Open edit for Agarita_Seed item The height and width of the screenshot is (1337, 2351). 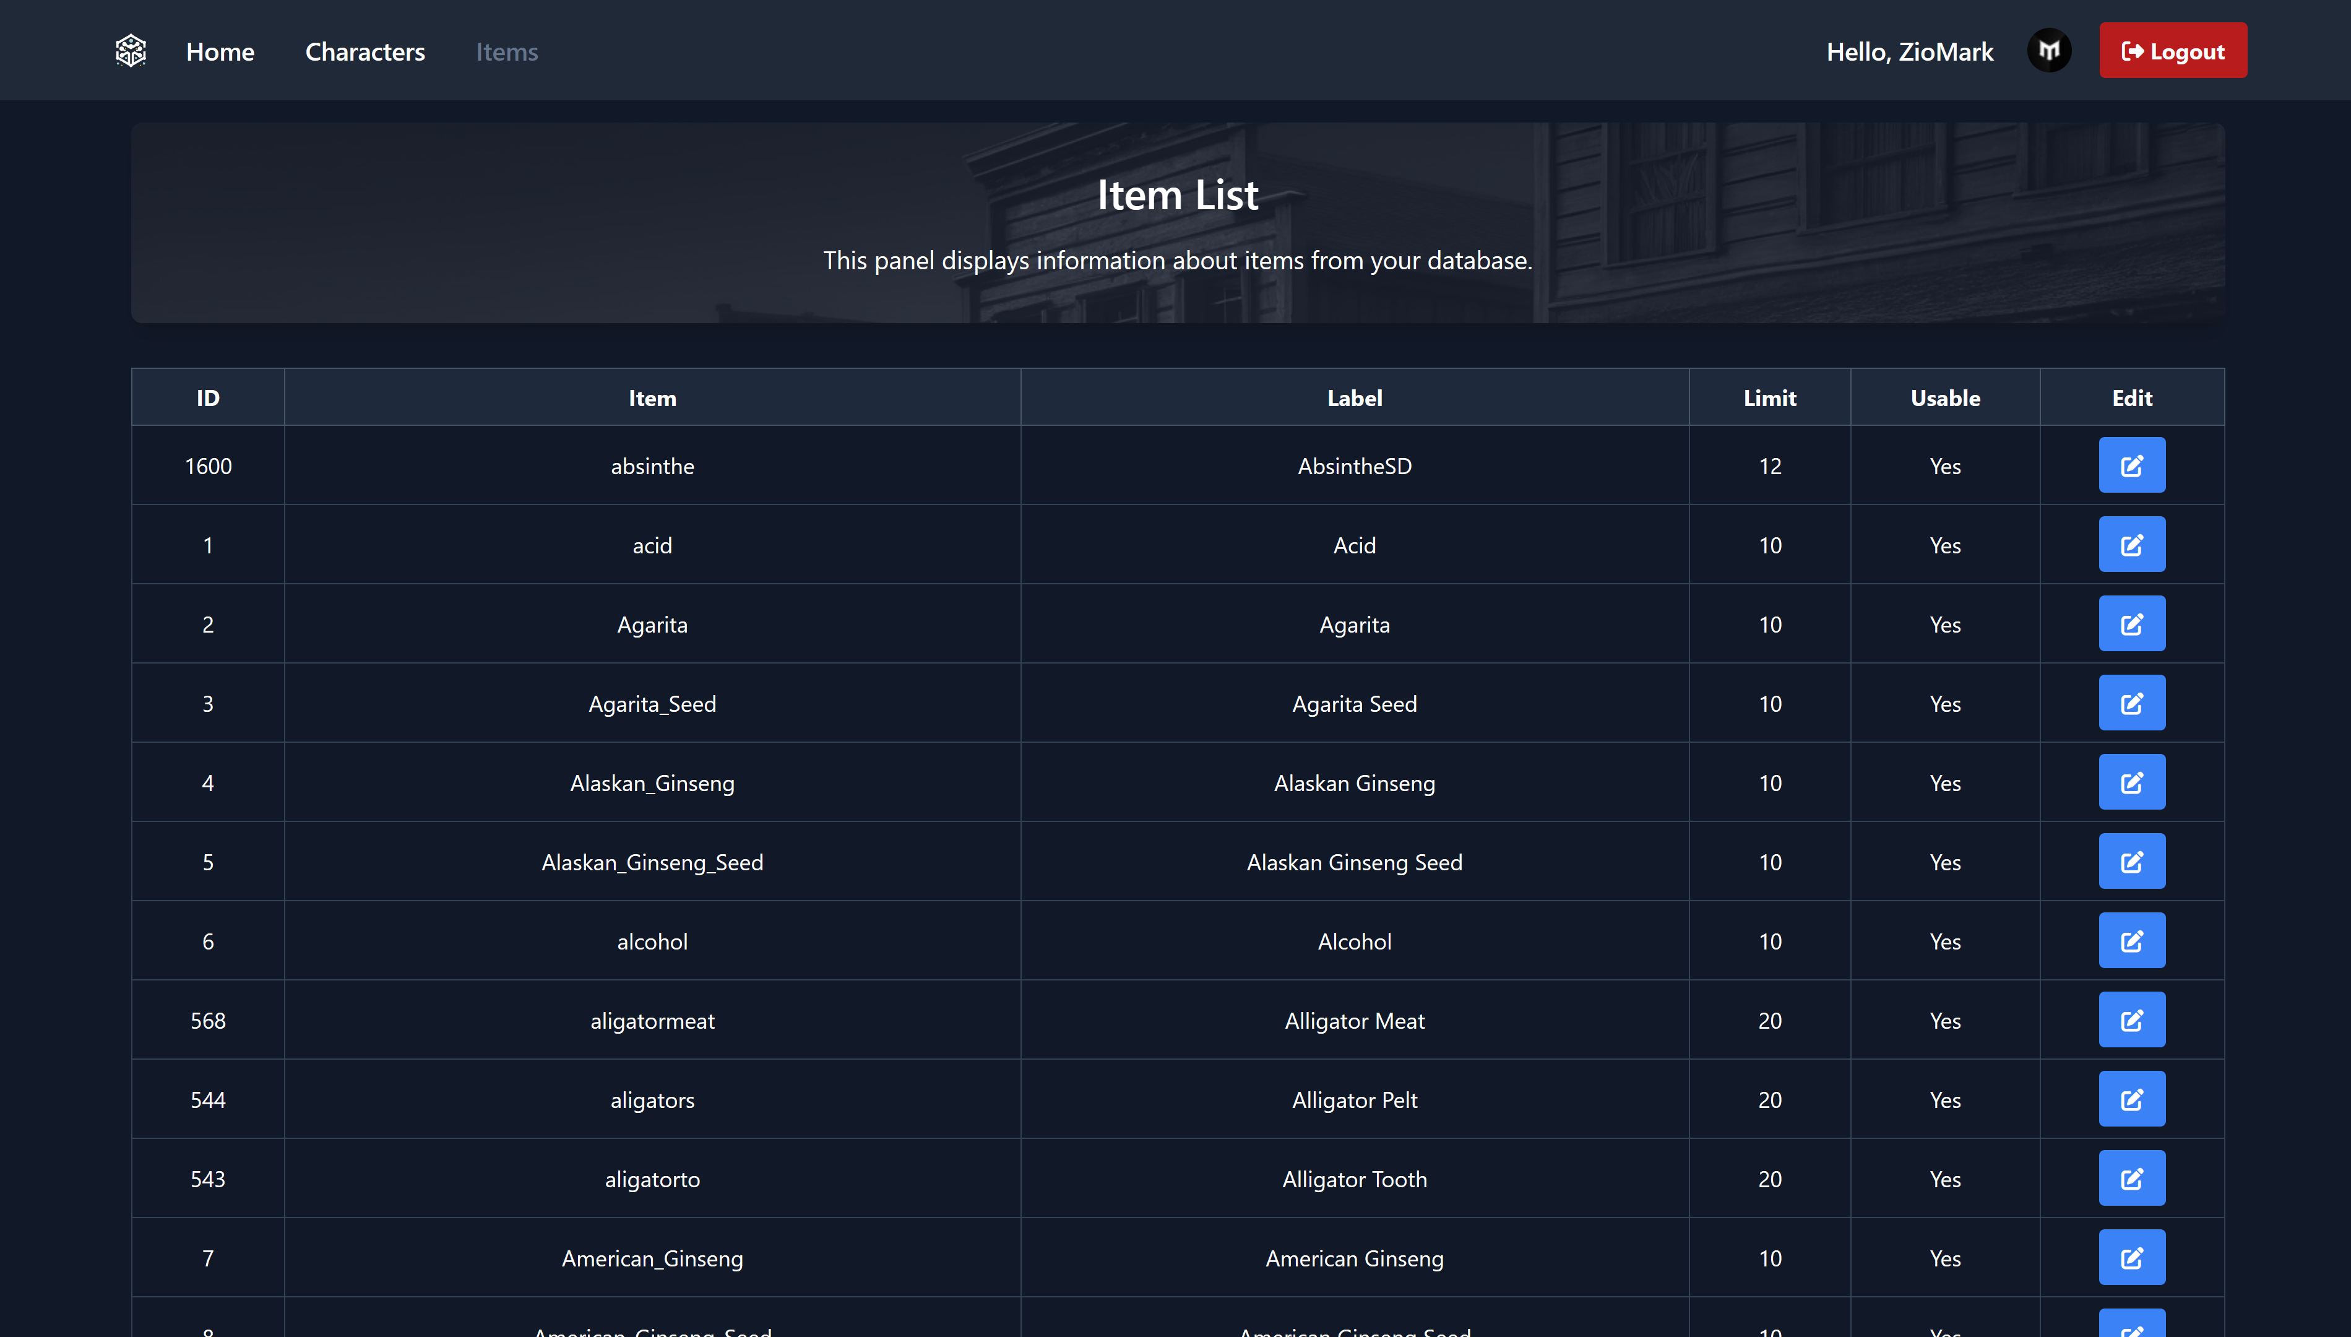click(x=2131, y=703)
